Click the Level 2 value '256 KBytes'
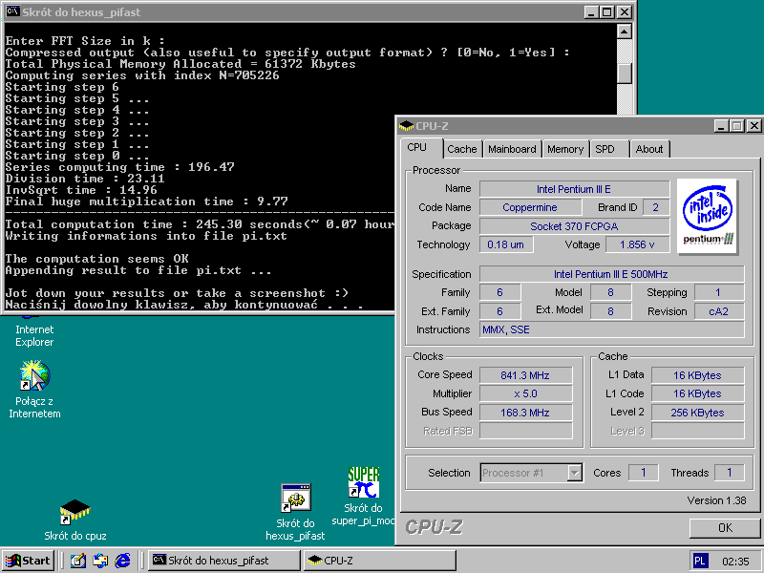This screenshot has width=764, height=573. tap(697, 413)
